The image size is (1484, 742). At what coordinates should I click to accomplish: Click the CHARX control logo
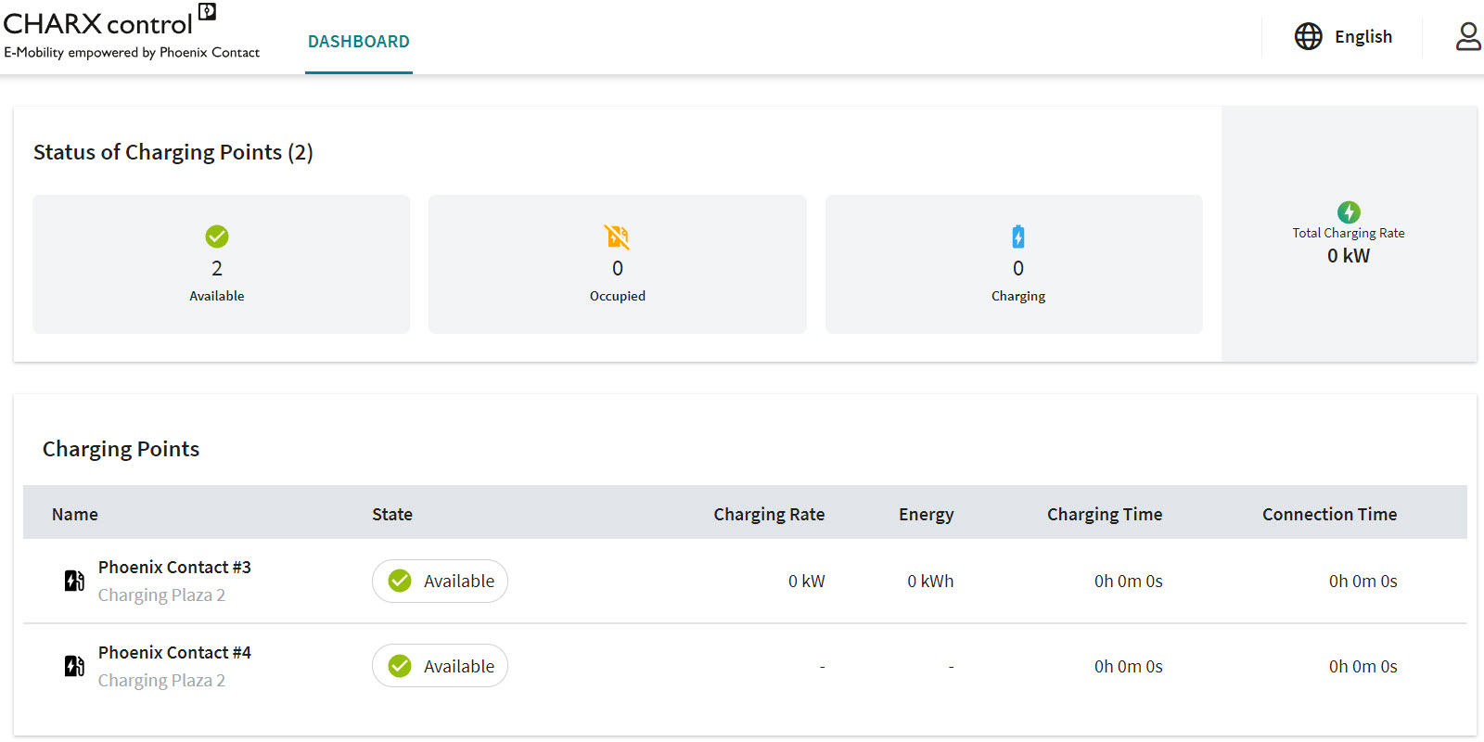coord(109,24)
